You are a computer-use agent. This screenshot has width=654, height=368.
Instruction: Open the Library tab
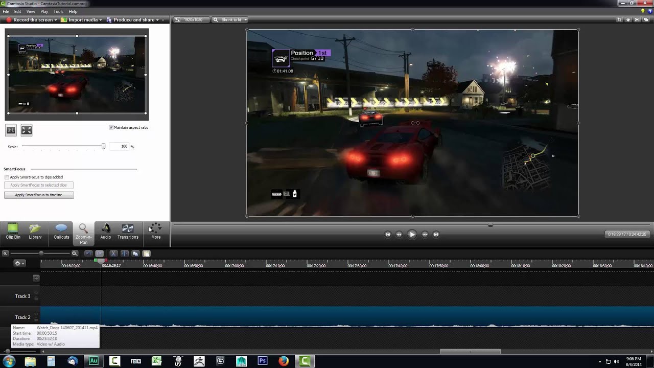tap(35, 232)
